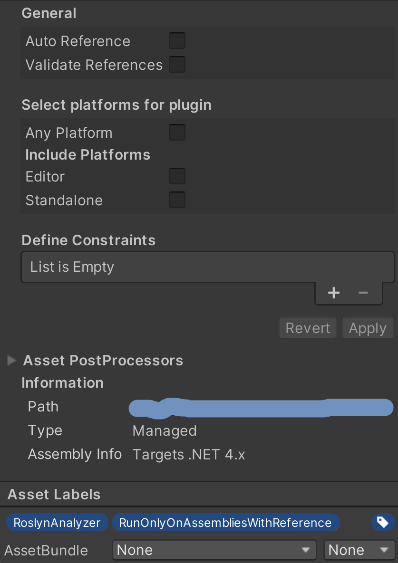Enable the Auto Reference checkbox
This screenshot has height=563, width=398.
(x=176, y=41)
